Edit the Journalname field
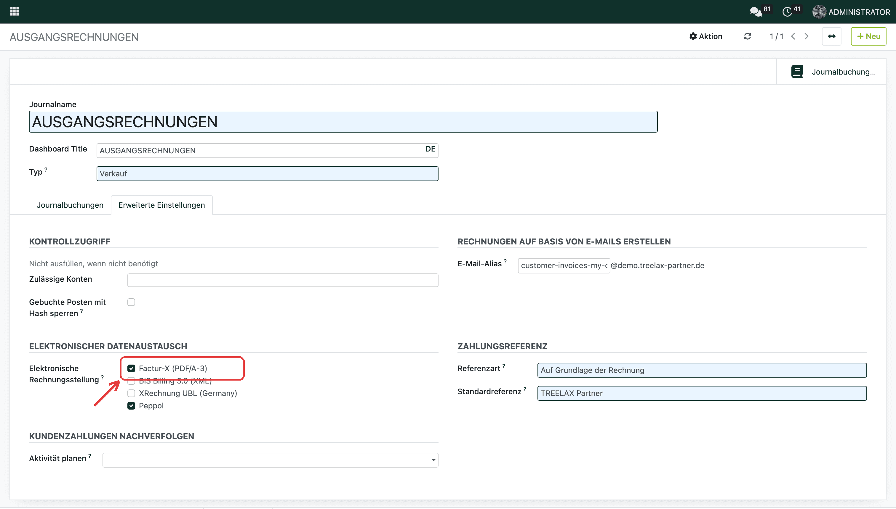896x509 pixels. pos(343,122)
